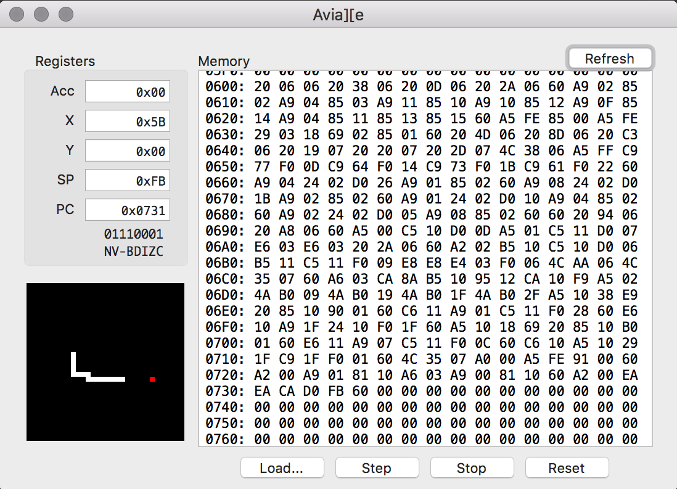The width and height of the screenshot is (677, 489).
Task: Click the snake display canvas
Action: 105,362
